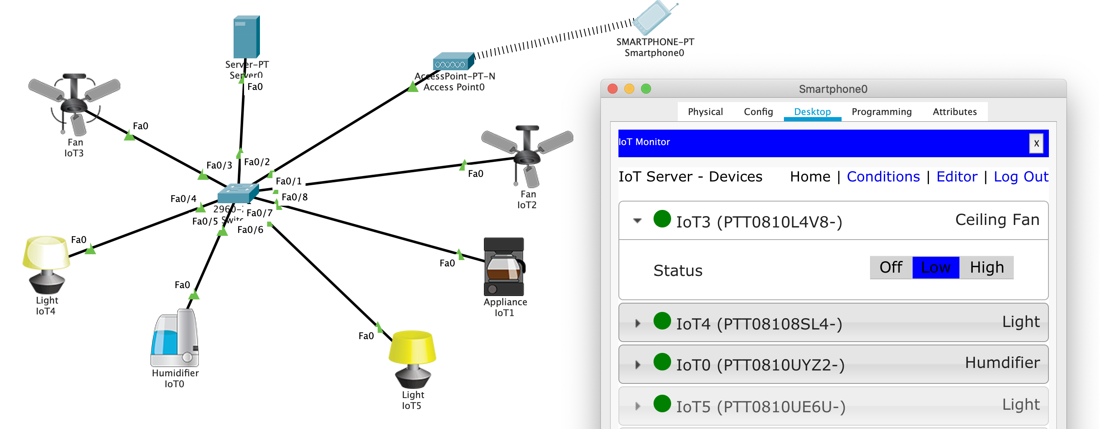Click the Access Point0 device icon
The image size is (1099, 429).
point(453,62)
